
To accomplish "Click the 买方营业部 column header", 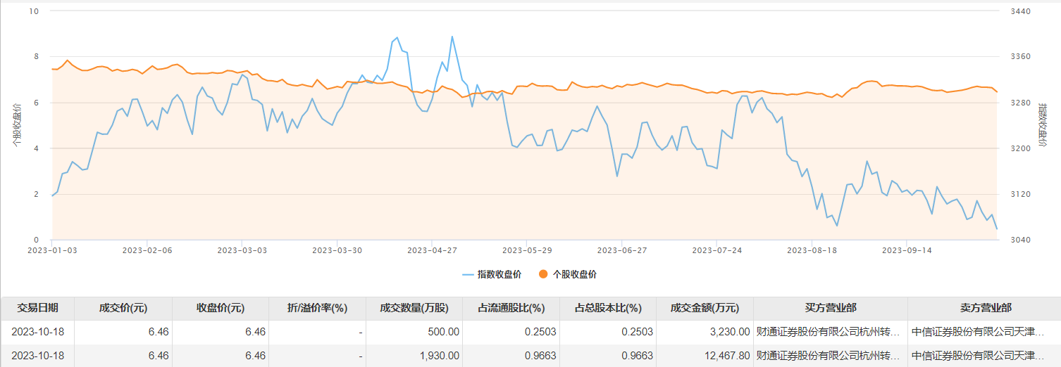I will [x=830, y=308].
